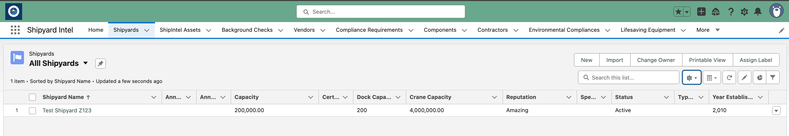Expand the Contractors tab chevron

click(516, 30)
